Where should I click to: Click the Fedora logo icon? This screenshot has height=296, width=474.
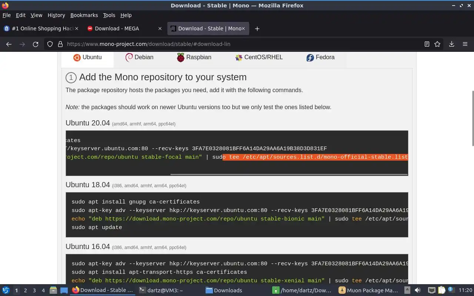[310, 58]
